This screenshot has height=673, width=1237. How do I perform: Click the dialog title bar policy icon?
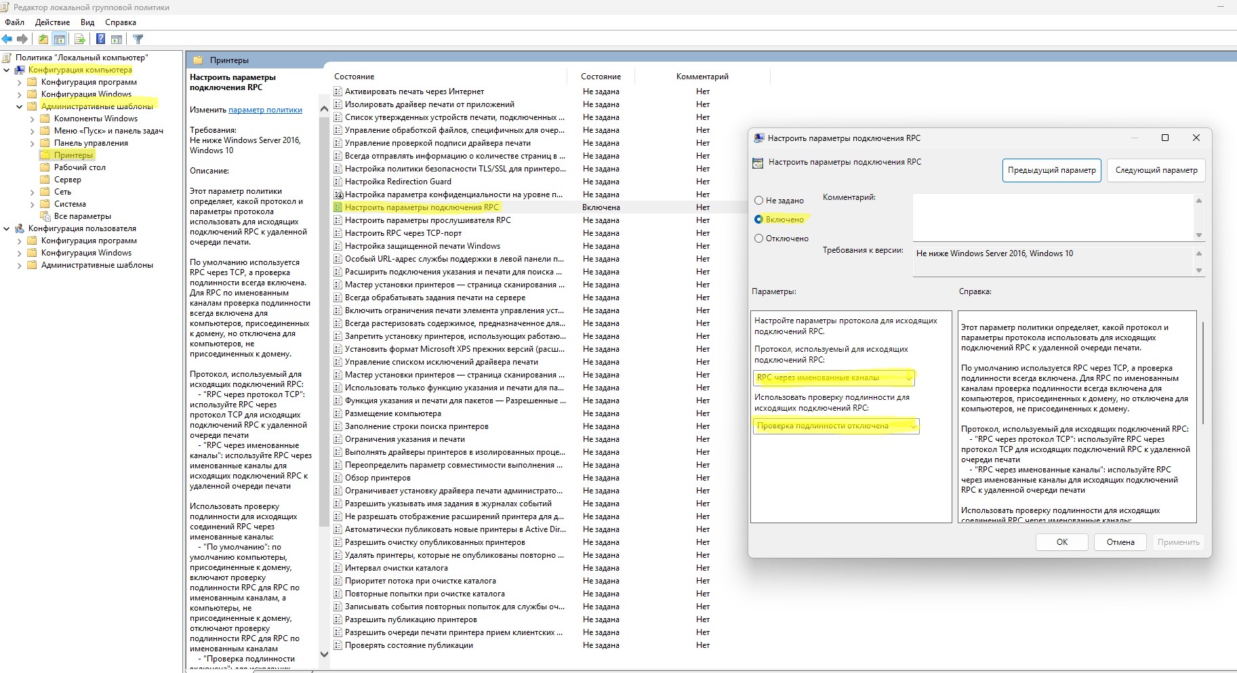coord(759,138)
